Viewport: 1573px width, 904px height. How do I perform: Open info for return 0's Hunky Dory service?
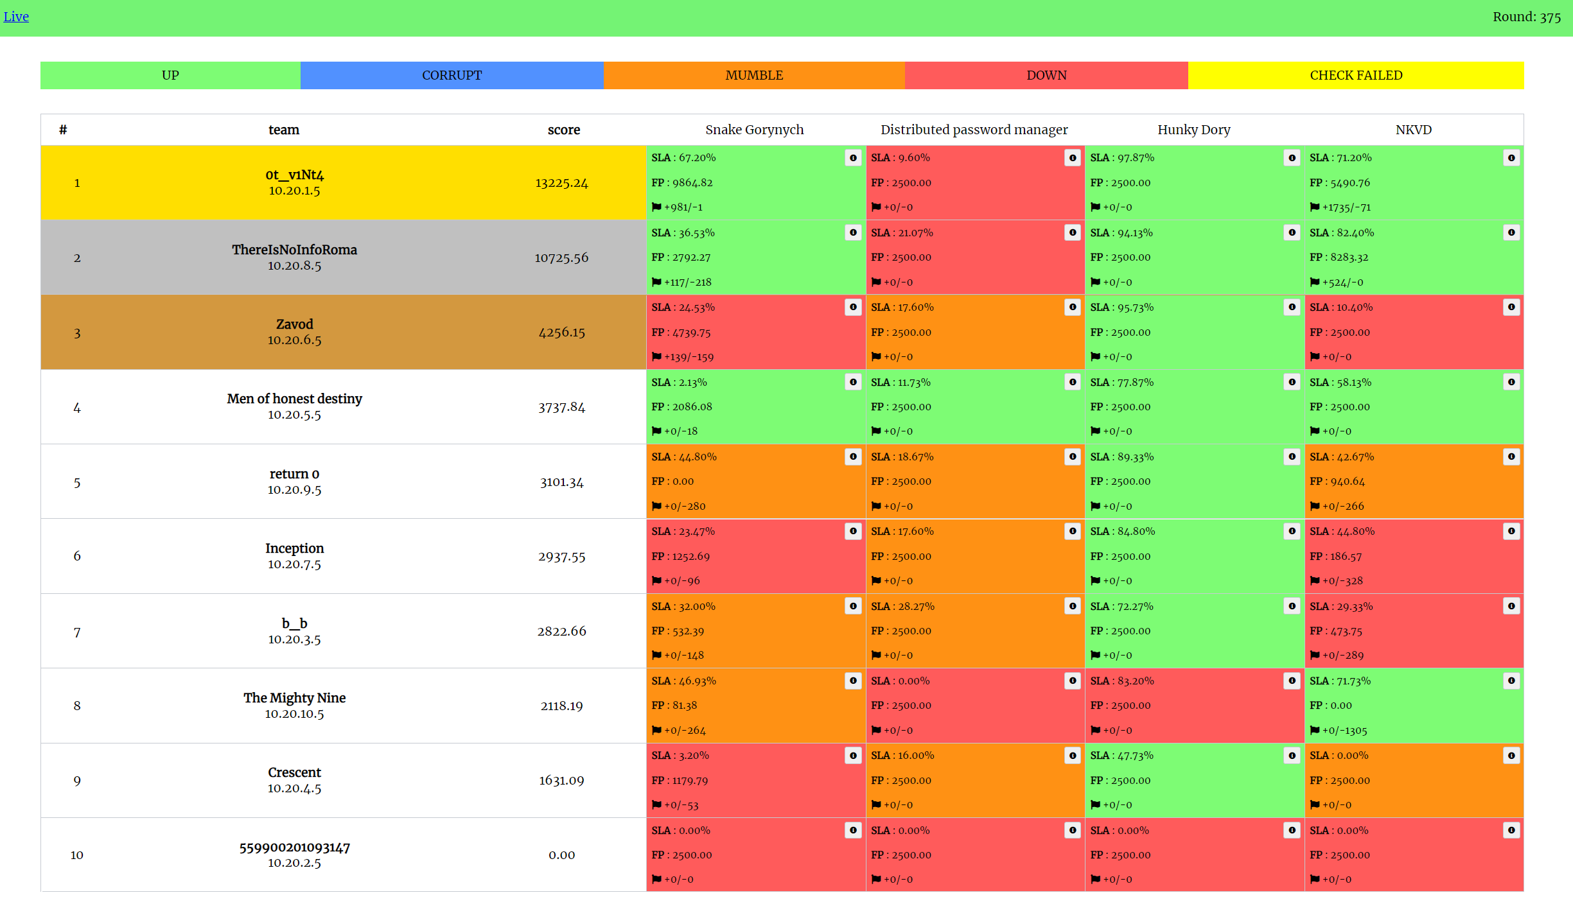(1292, 456)
